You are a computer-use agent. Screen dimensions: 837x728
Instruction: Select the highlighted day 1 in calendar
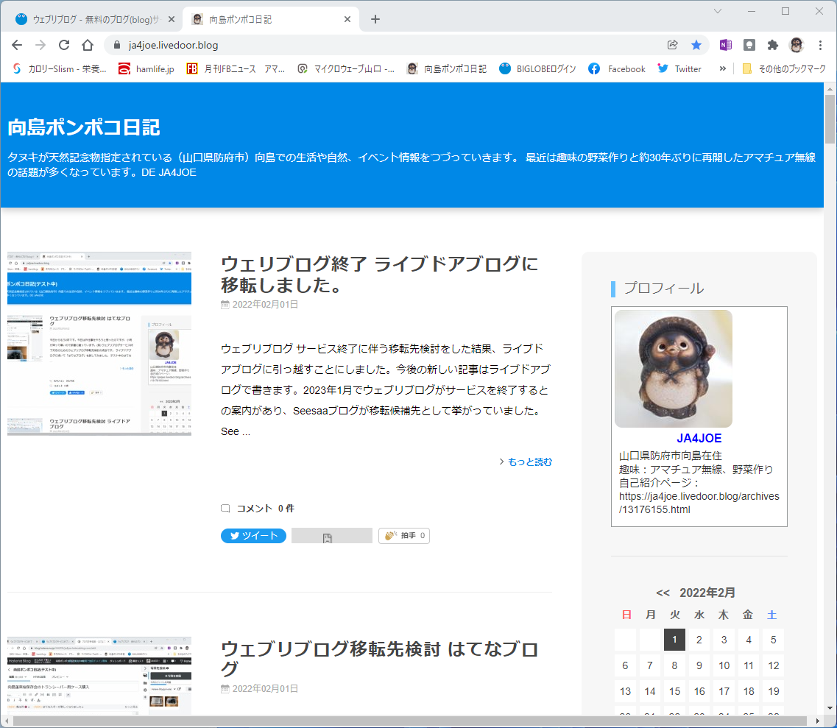pyautogui.click(x=674, y=640)
